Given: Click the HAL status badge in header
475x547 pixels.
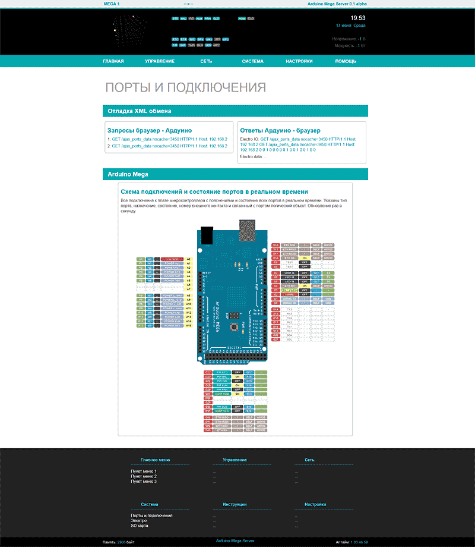Looking at the screenshot, I should click(183, 18).
